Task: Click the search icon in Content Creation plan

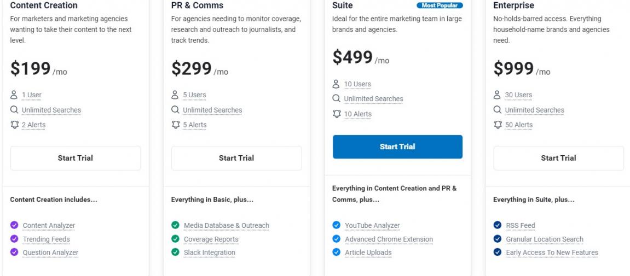Action: [x=14, y=109]
